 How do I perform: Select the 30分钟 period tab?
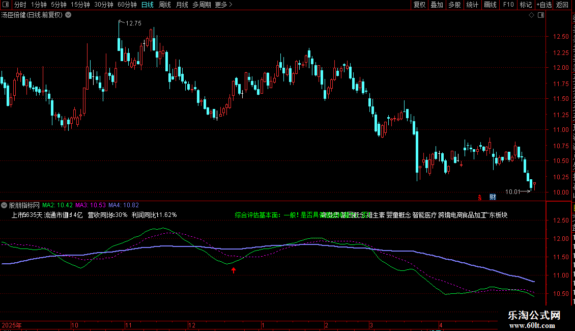[x=104, y=5]
